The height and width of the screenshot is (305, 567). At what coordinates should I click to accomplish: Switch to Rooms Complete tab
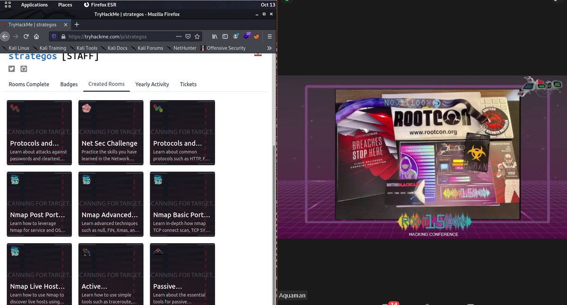(29, 84)
